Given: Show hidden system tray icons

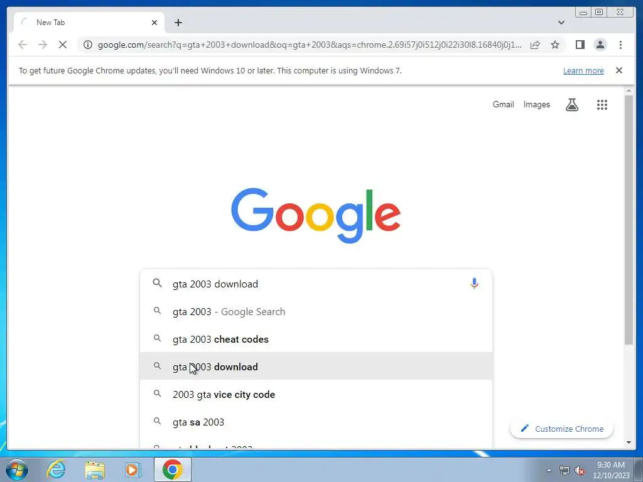Looking at the screenshot, I should (x=549, y=470).
